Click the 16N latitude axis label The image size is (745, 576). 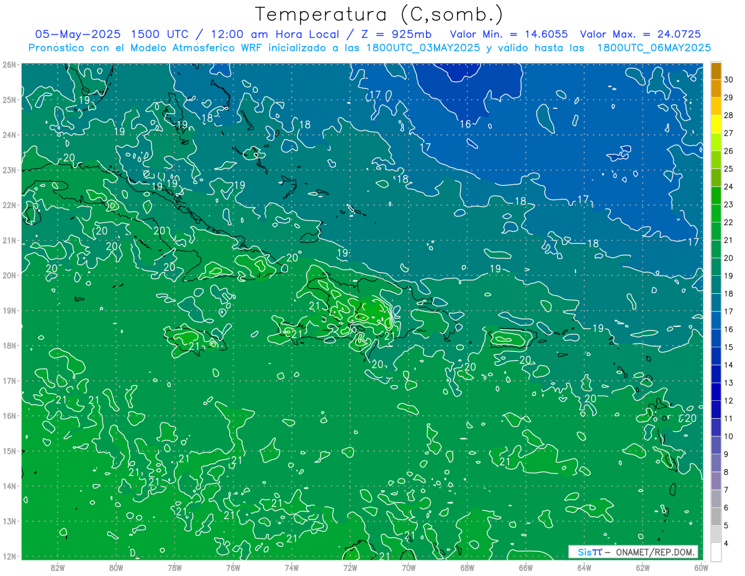tap(10, 416)
